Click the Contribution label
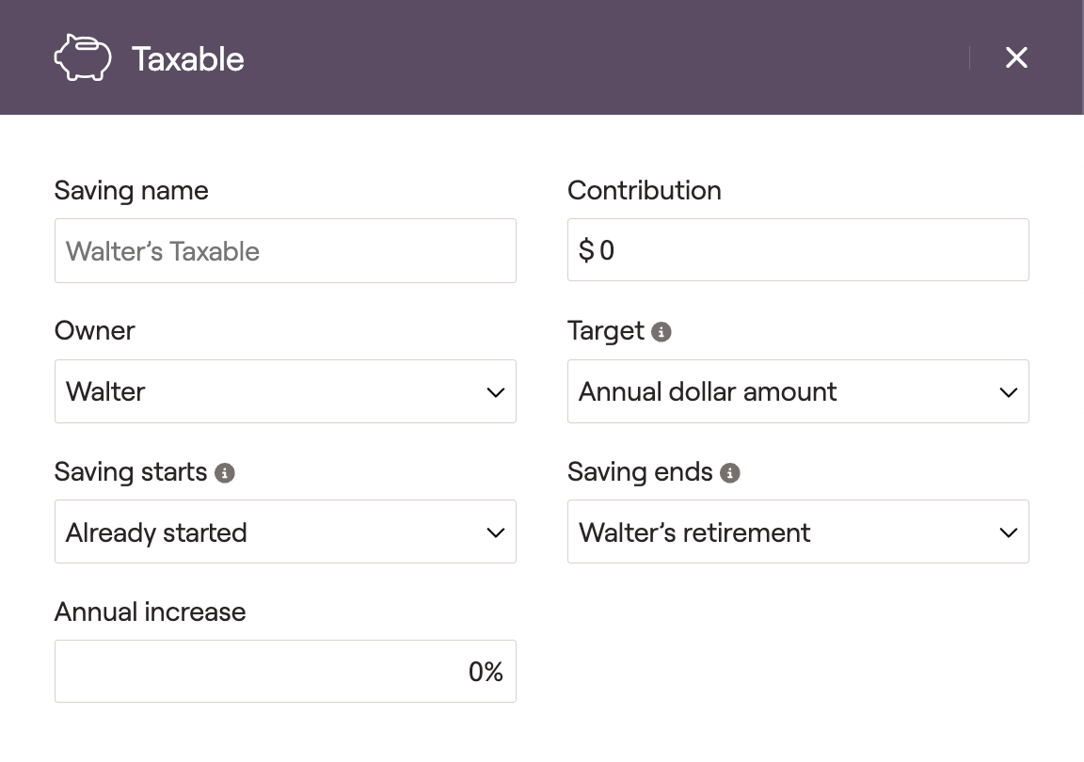 click(x=645, y=191)
